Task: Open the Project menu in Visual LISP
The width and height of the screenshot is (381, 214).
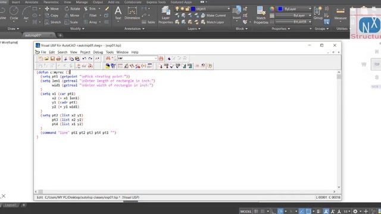Action: (85, 52)
